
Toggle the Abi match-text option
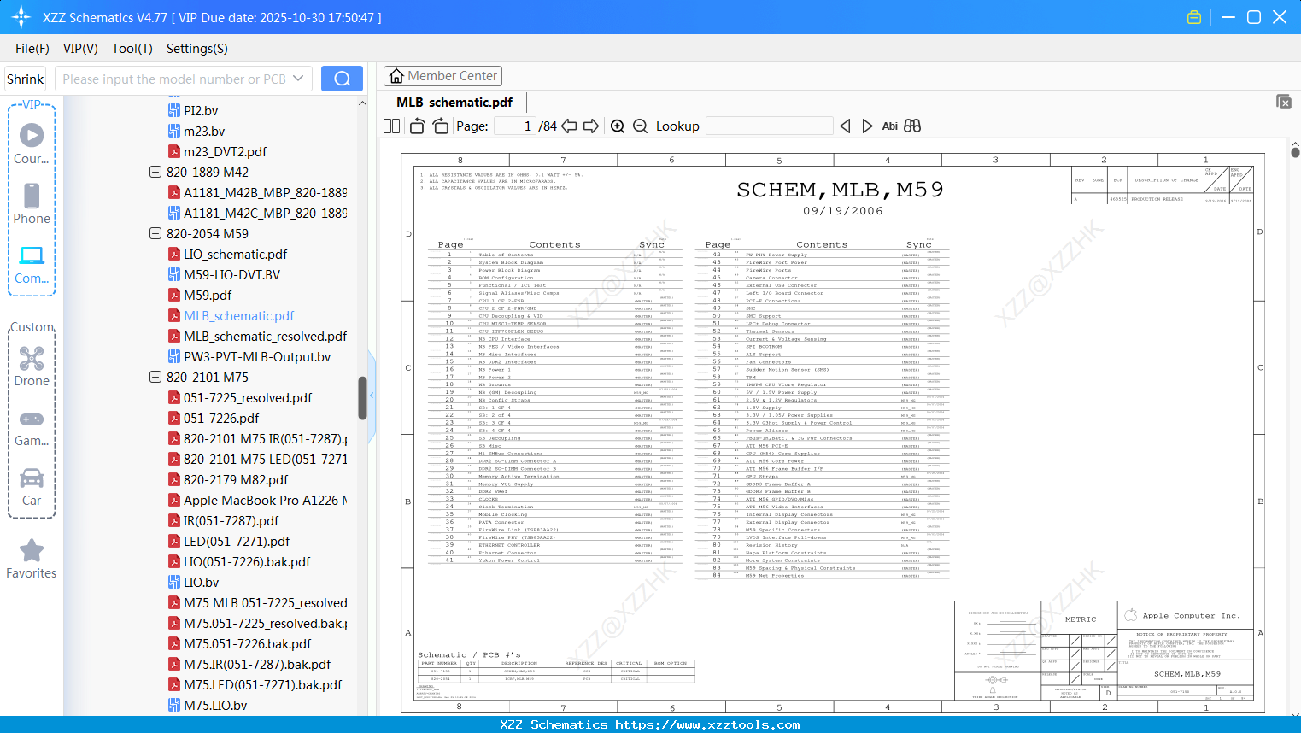pos(889,126)
